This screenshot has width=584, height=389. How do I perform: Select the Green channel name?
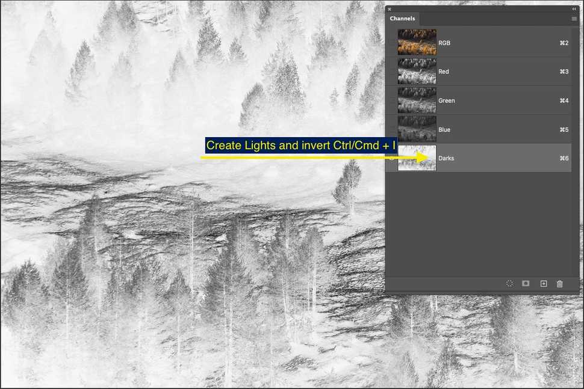tap(447, 100)
